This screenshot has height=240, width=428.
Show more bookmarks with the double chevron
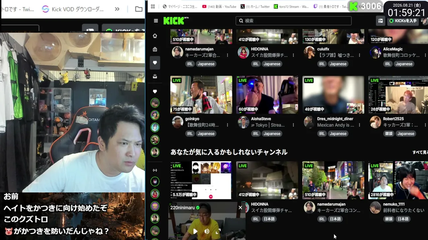117,9
